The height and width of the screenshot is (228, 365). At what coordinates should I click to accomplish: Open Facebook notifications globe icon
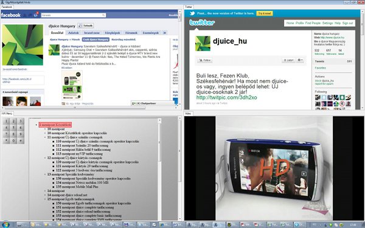pyautogui.click(x=36, y=15)
